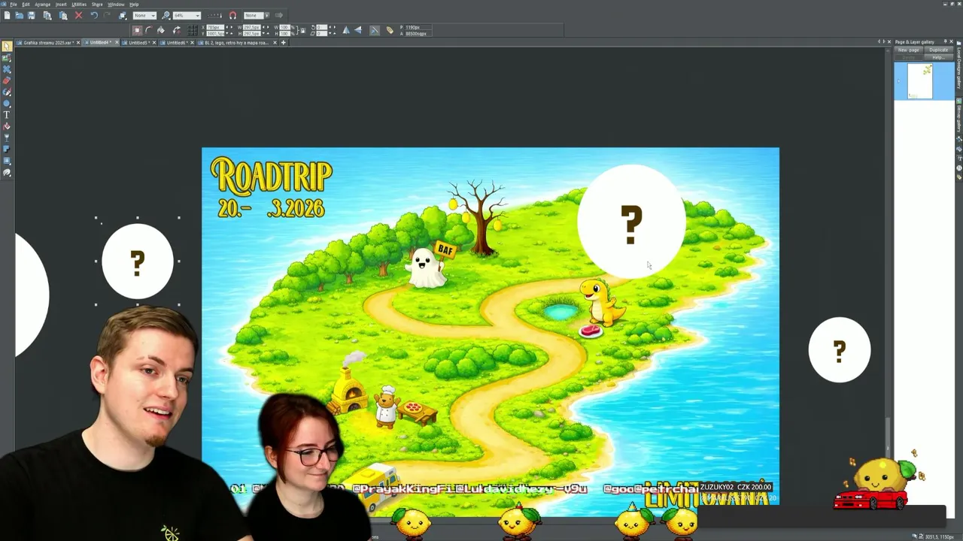Click the Flip vertical icon

(358, 30)
